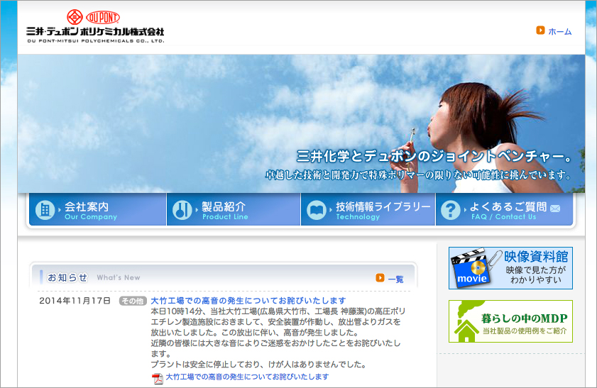Click the flask icon for 製品紹介
The image size is (597, 388).
183,210
